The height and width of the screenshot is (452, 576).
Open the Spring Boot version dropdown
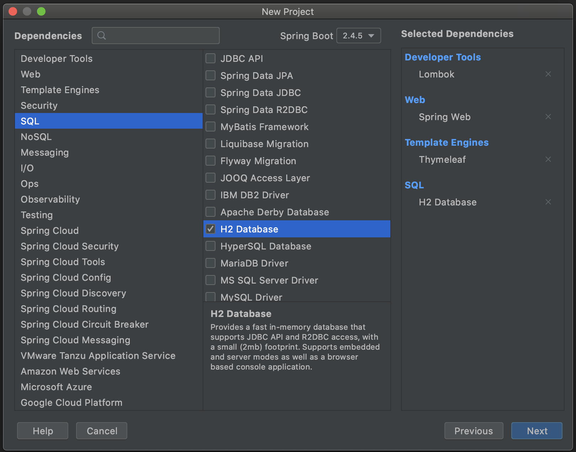(x=358, y=36)
